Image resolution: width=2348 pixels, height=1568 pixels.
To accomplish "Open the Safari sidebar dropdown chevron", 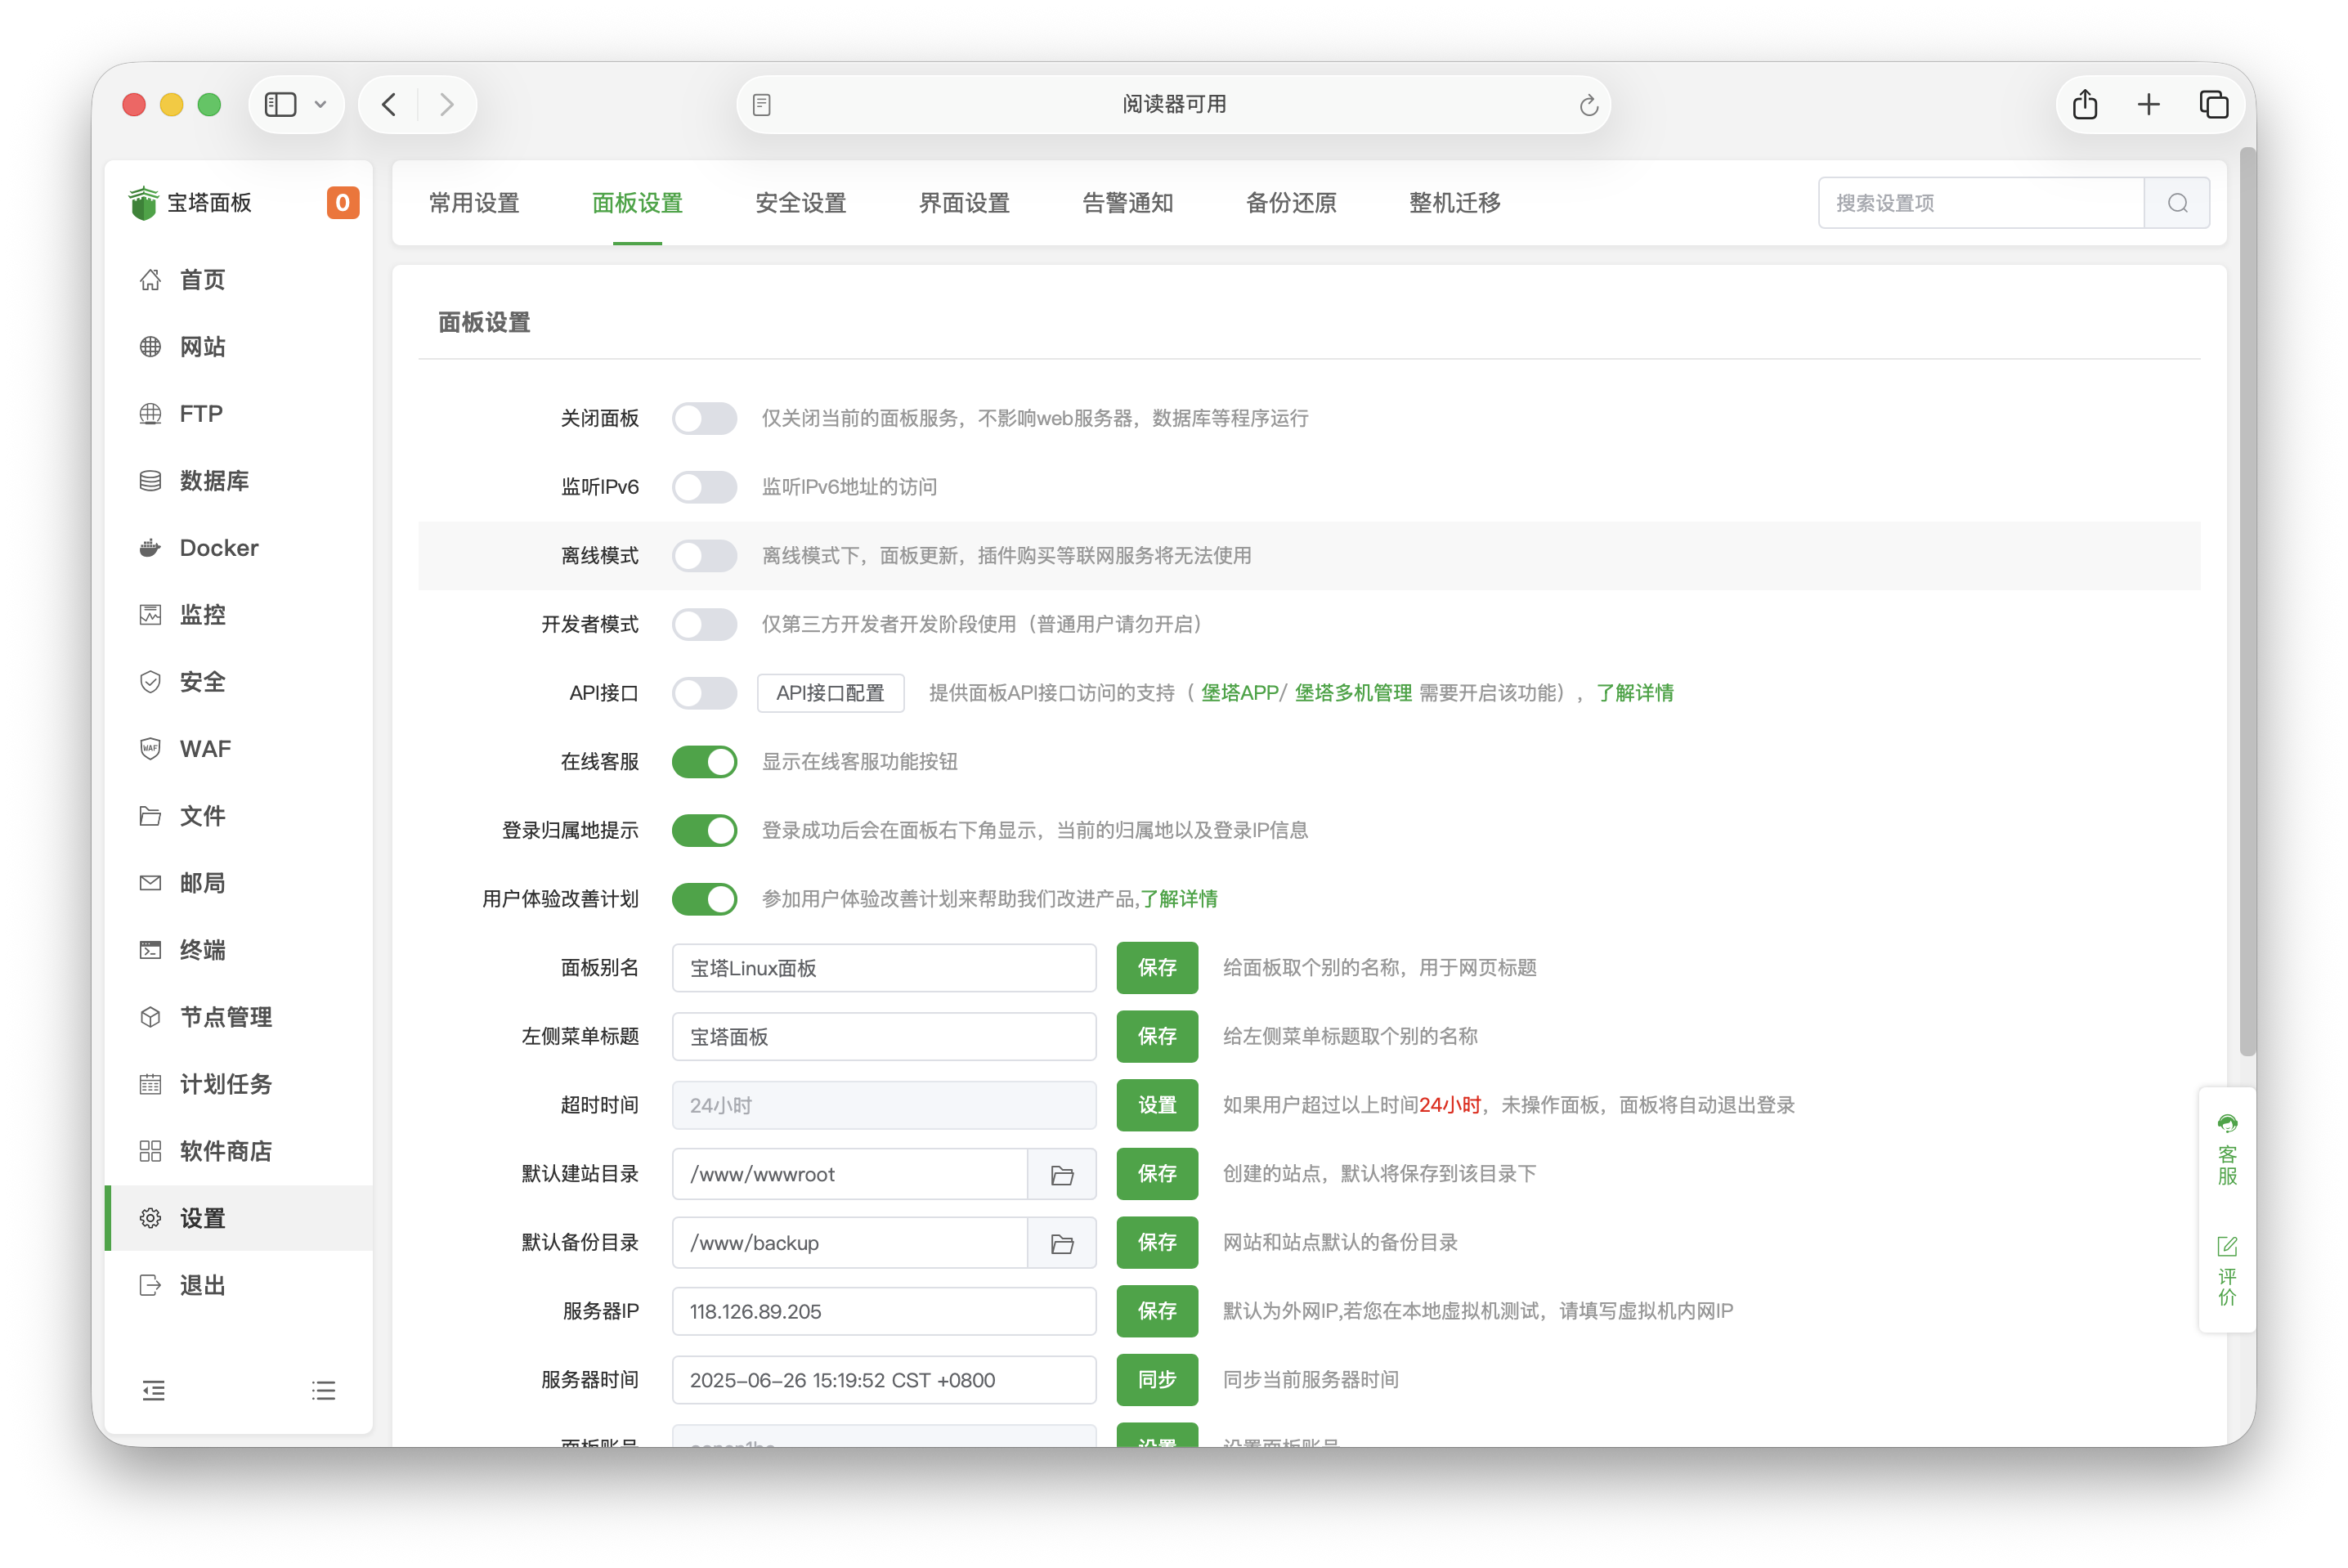I will coord(321,104).
